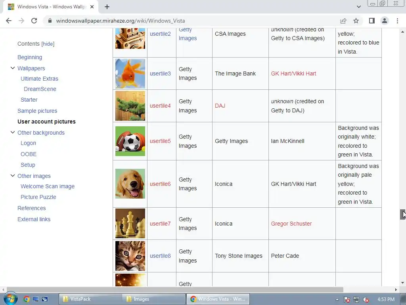406x305 pixels.
Task: Go to Wallpapers section
Action: [31, 68]
